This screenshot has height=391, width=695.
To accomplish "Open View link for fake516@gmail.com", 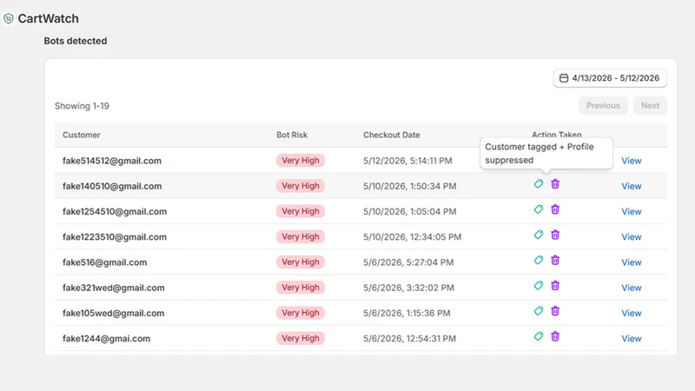I will [x=632, y=262].
